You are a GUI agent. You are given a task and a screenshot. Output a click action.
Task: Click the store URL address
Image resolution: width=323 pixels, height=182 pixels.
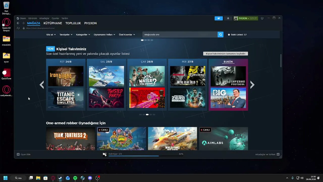pos(40,28)
